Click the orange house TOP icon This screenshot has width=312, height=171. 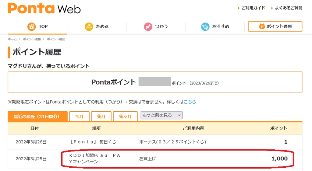31,26
